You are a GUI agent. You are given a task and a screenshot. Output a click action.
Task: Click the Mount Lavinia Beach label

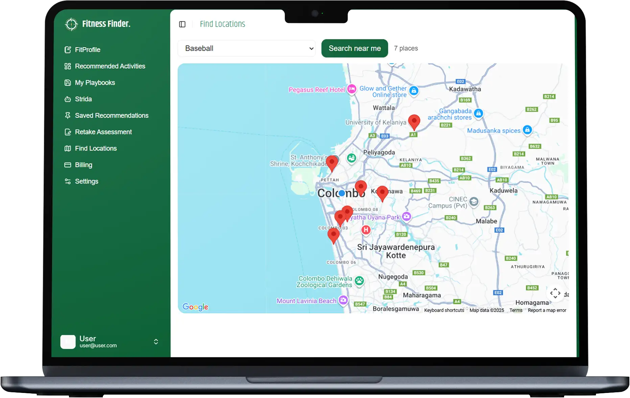(x=306, y=301)
